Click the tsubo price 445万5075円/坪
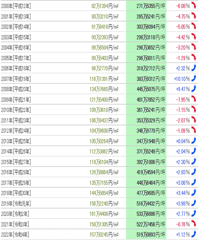The image size is (204, 243). pyautogui.click(x=151, y=89)
